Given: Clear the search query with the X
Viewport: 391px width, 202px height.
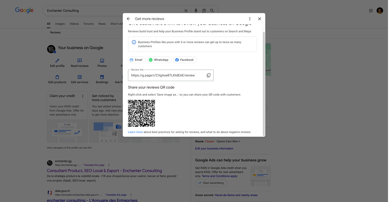Looking at the screenshot, I should click(186, 10).
